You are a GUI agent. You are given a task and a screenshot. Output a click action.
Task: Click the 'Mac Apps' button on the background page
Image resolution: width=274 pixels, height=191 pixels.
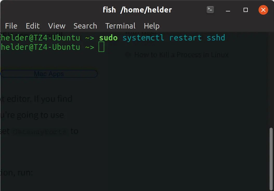(49, 74)
